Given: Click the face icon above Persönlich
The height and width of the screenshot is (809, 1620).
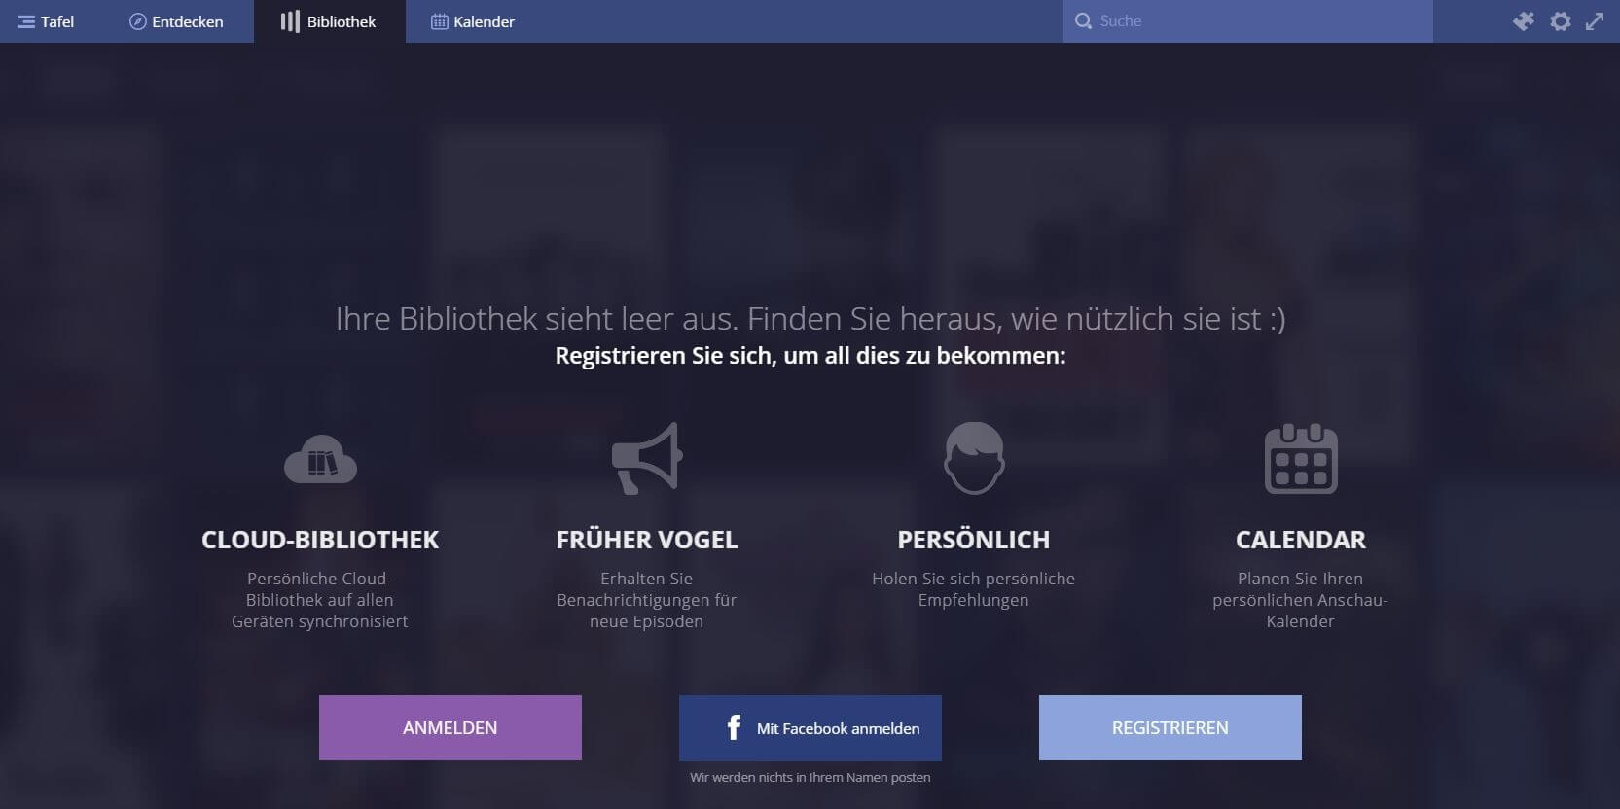Looking at the screenshot, I should pos(974,458).
